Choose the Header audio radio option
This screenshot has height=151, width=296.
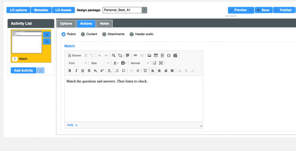tap(132, 34)
